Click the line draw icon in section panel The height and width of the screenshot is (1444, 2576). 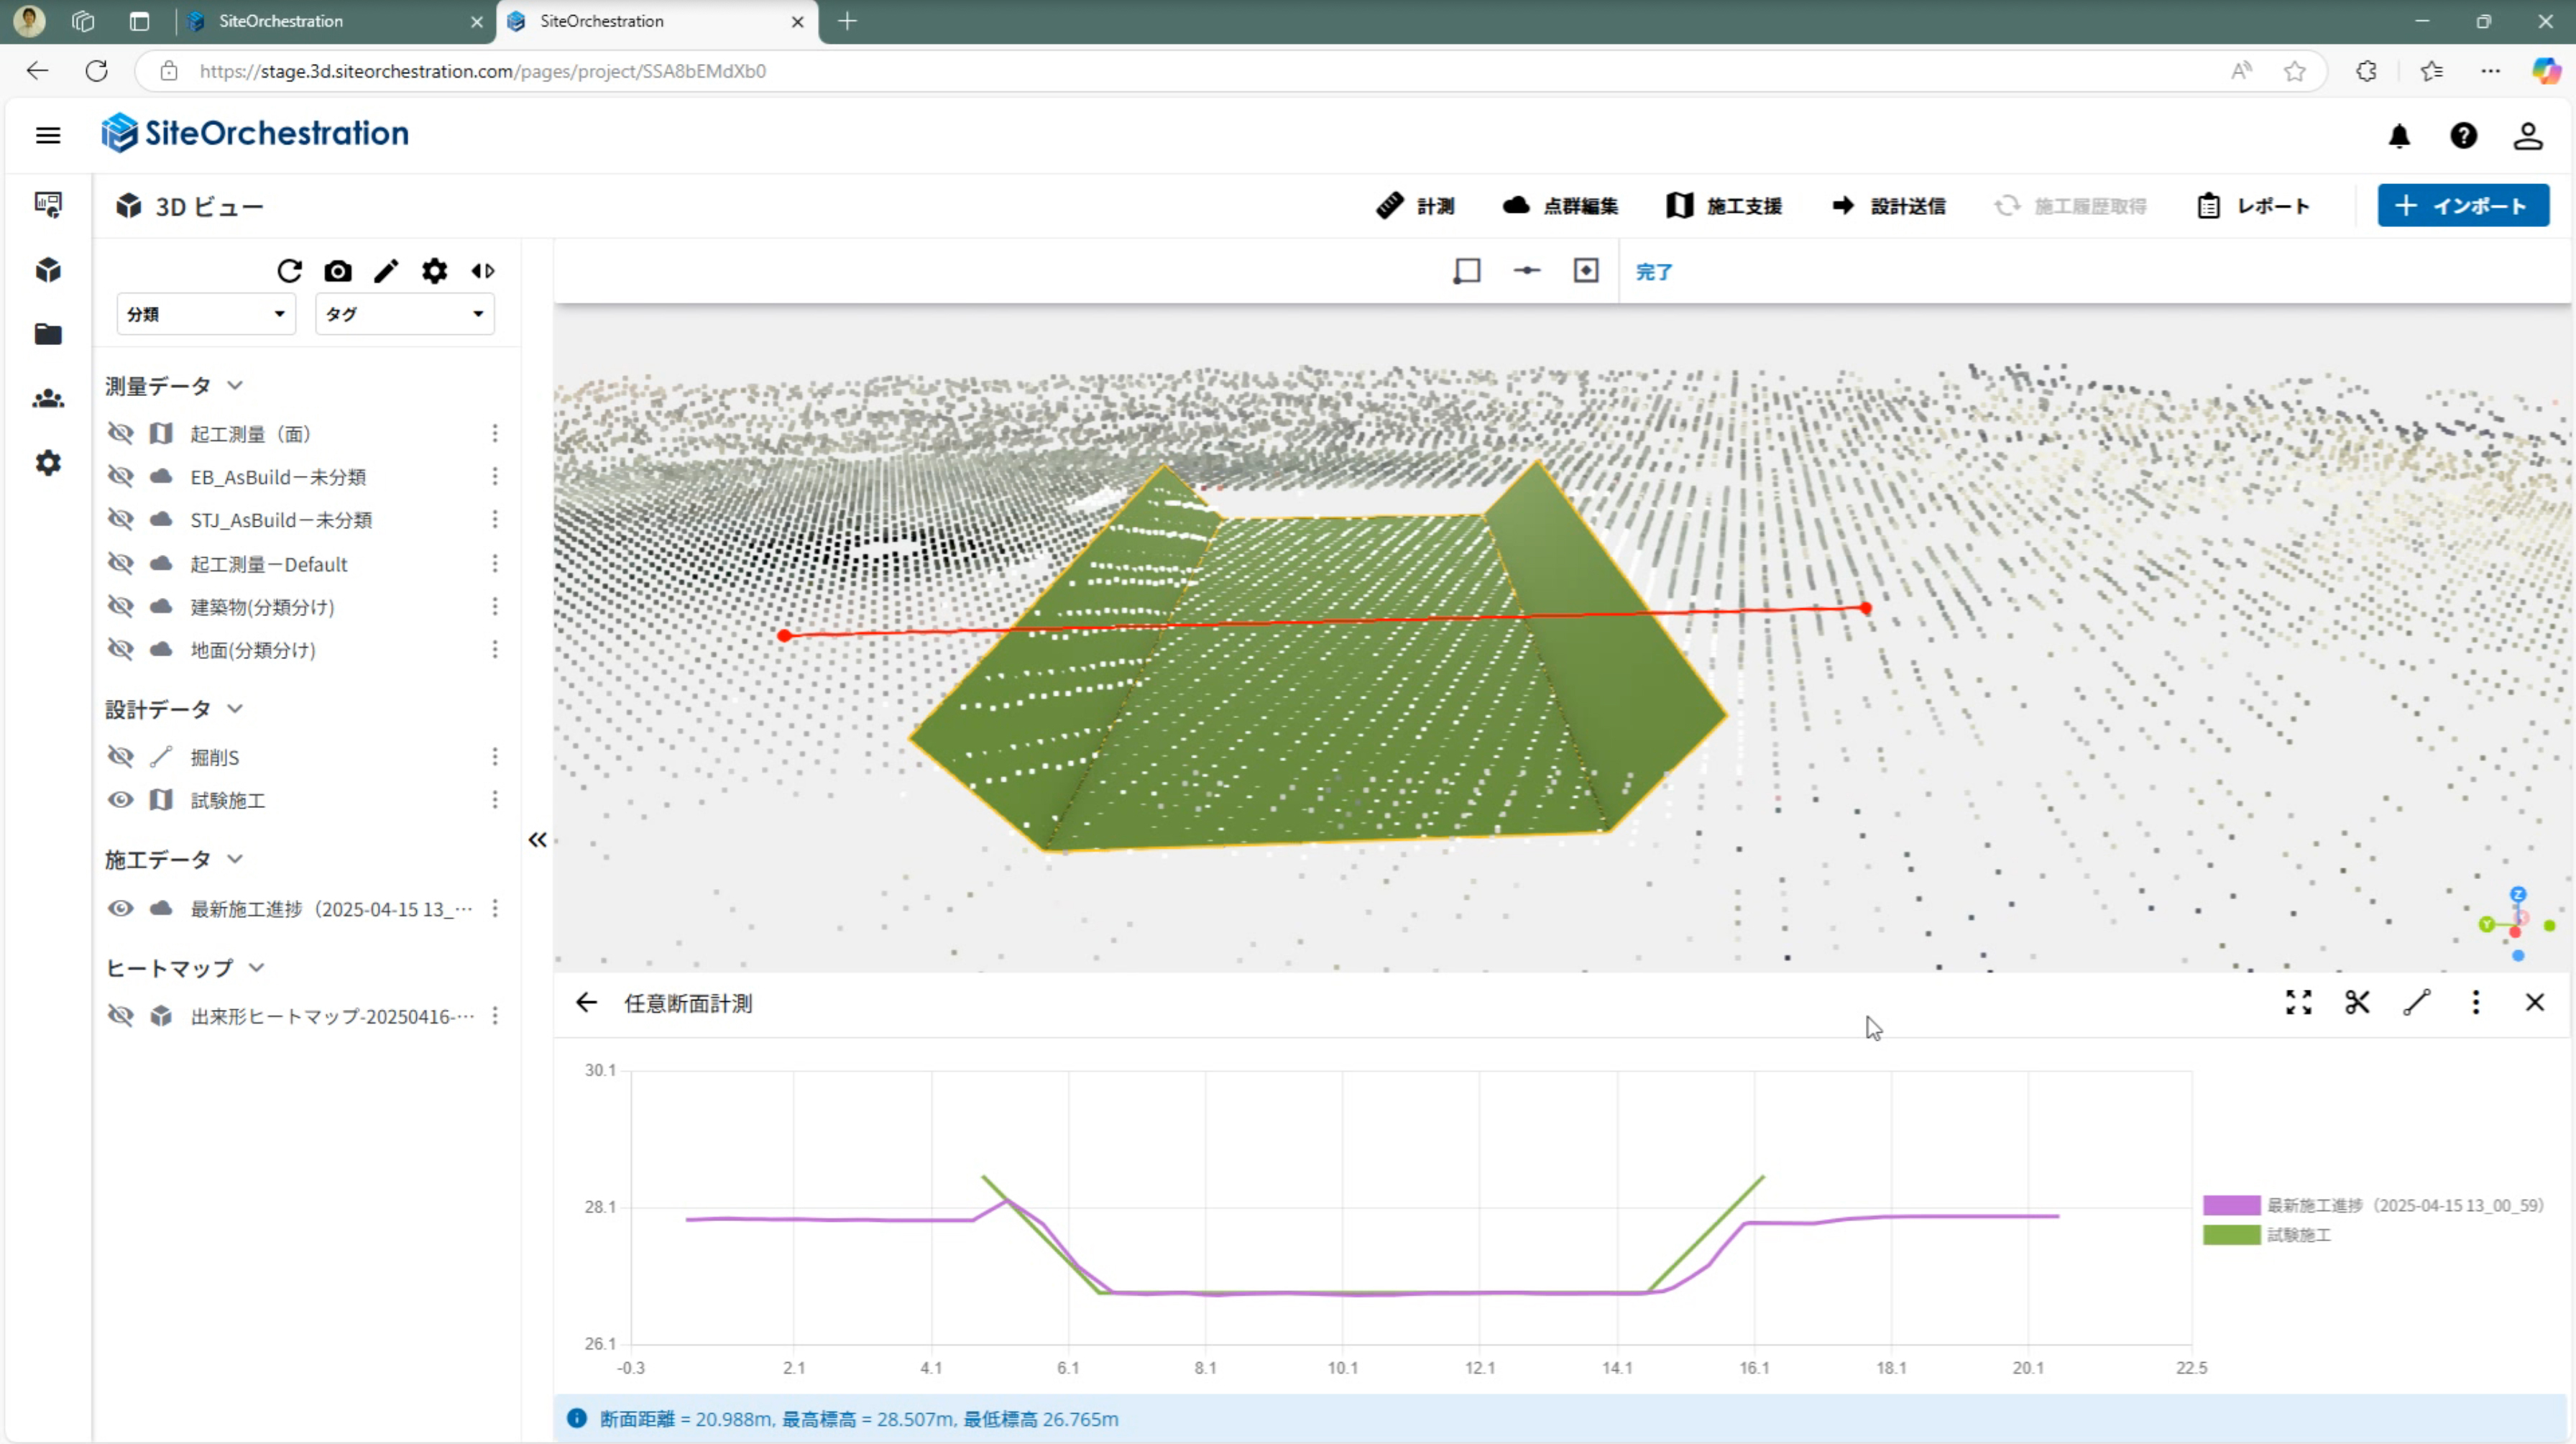(2417, 1002)
